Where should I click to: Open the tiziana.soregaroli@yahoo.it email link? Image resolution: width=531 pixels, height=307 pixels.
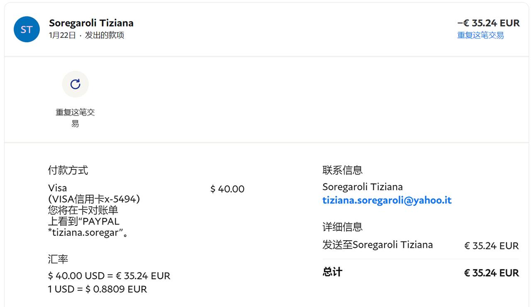(387, 201)
